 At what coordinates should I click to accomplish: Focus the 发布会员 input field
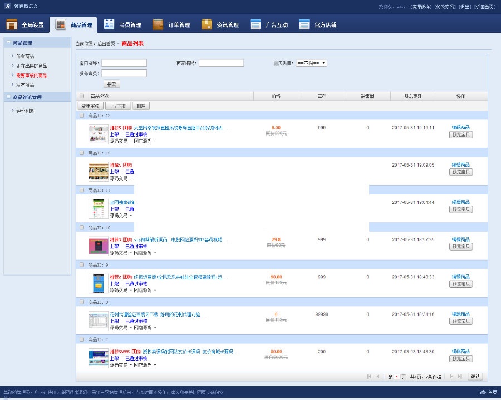(124, 73)
